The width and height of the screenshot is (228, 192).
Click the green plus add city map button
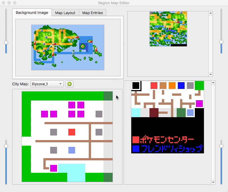[x=69, y=84]
